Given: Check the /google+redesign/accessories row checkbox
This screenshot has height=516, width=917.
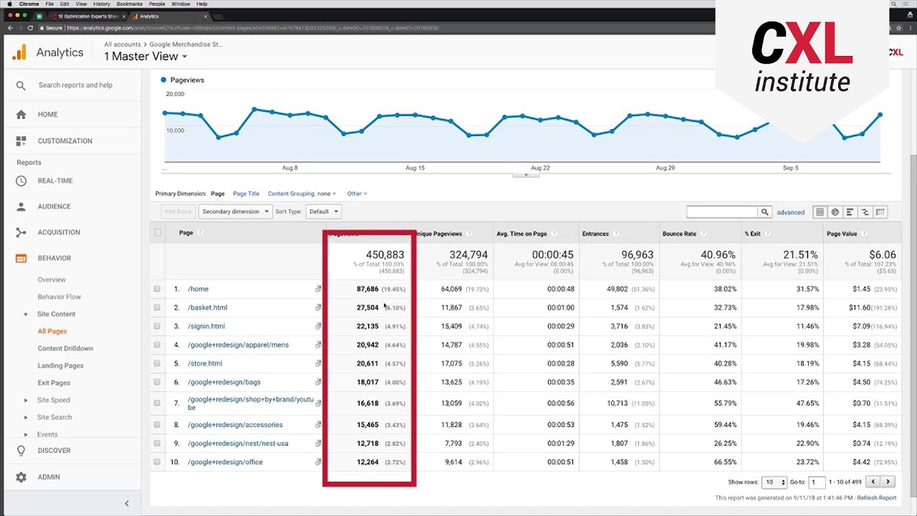Looking at the screenshot, I should click(157, 425).
